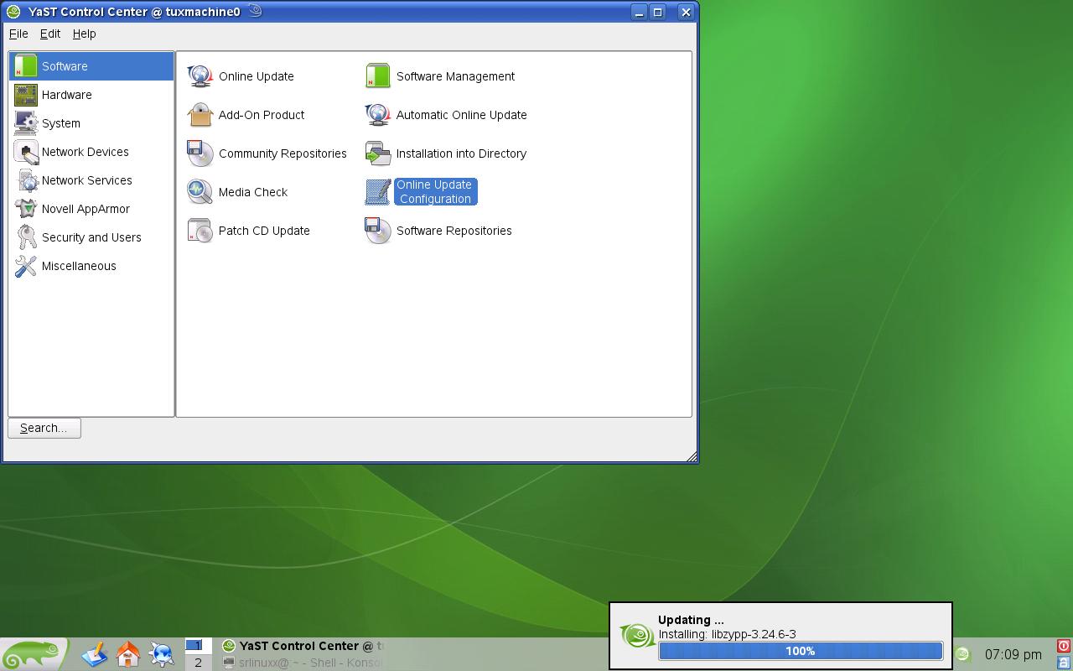Choose the Security and Users category

pos(91,237)
